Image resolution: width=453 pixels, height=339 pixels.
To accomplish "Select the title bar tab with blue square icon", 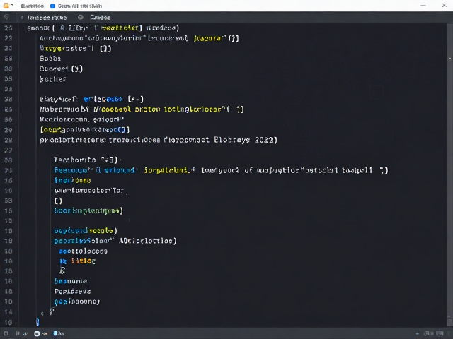I will click(x=76, y=6).
